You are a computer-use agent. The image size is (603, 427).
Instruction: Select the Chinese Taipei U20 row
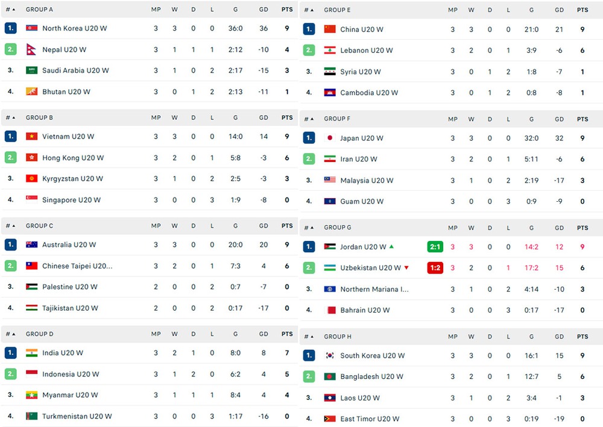(x=149, y=266)
